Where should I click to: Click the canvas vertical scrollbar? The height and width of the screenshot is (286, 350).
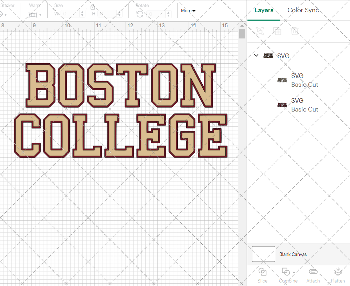[241, 33]
